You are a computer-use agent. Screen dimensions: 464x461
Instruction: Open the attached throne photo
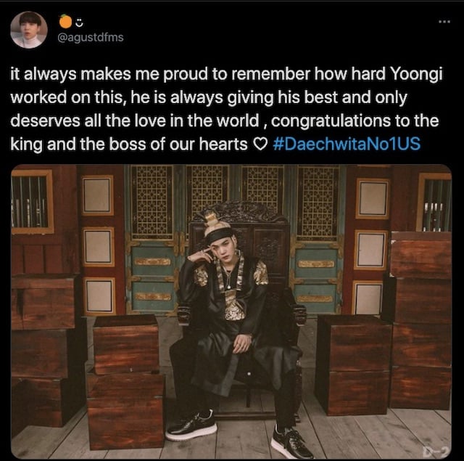click(231, 311)
